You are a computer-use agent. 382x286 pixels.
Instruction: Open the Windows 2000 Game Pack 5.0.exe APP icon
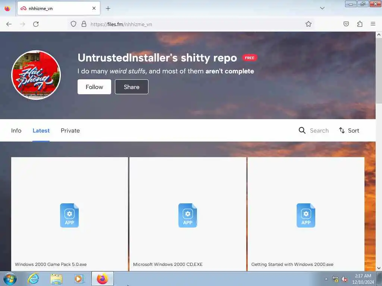[x=69, y=216]
